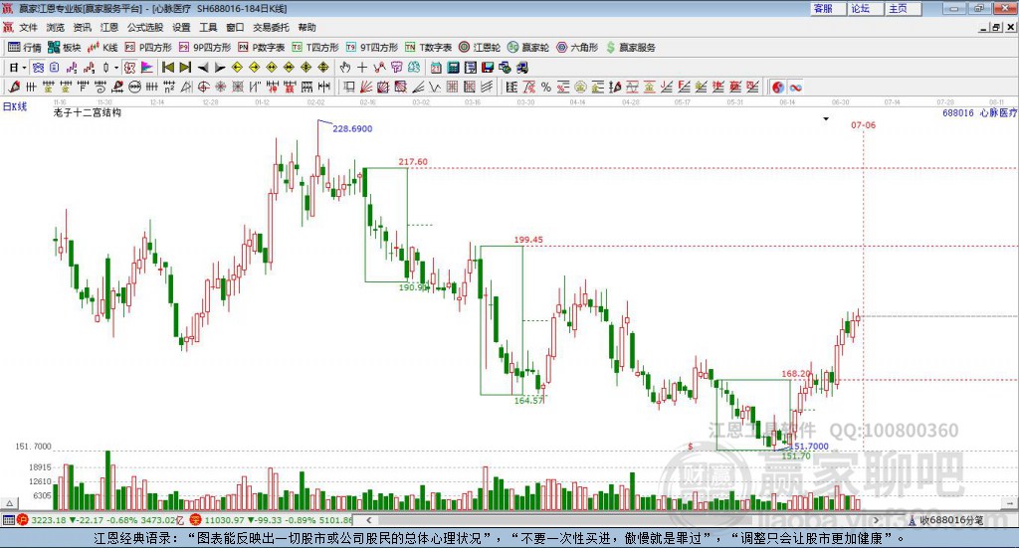Open the 工具 menu
The image size is (1019, 548).
point(208,27)
